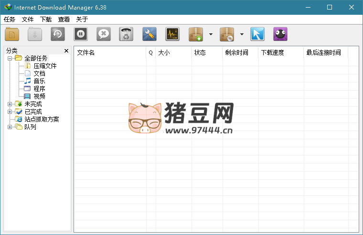Click the purple smiley face toolbar icon
The width and height of the screenshot is (363, 235).
(280, 34)
